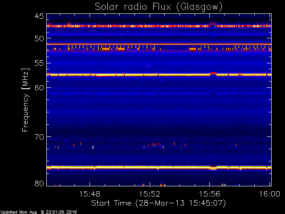Click the '60' frequency tick label
The height and width of the screenshot is (214, 285).
pos(39,88)
